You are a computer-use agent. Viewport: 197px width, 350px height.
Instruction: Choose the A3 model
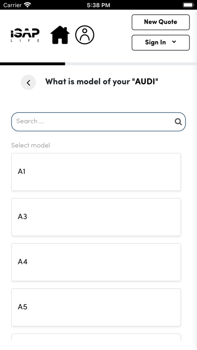coord(96,217)
